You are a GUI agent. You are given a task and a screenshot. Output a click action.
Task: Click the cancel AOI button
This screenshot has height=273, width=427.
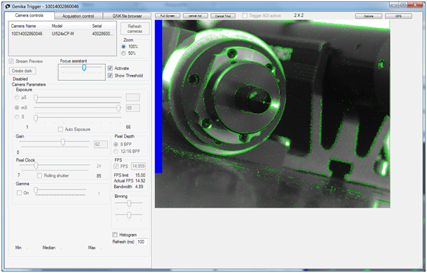click(x=195, y=16)
